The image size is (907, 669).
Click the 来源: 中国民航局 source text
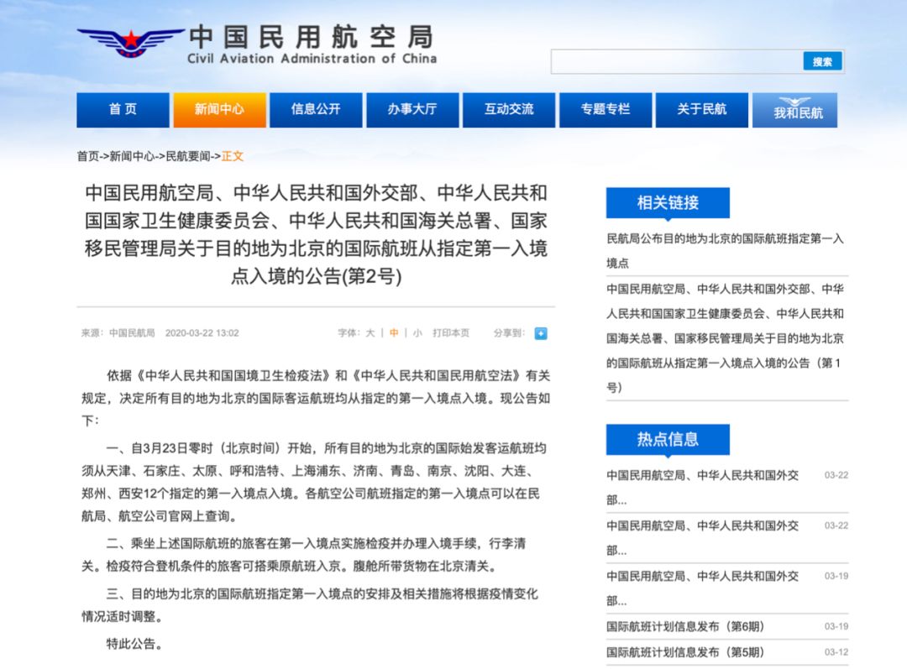(x=118, y=333)
